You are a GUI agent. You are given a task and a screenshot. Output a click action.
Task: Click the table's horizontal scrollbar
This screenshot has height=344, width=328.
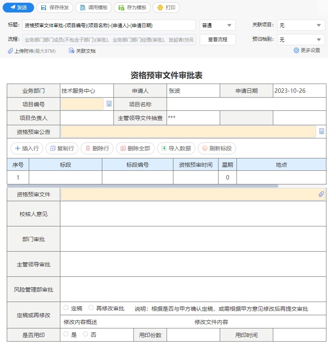click(x=143, y=186)
